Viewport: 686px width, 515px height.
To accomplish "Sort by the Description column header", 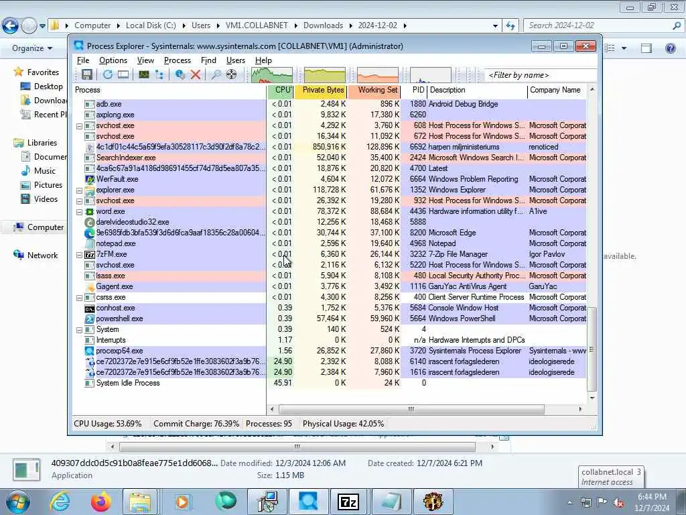I will click(477, 90).
